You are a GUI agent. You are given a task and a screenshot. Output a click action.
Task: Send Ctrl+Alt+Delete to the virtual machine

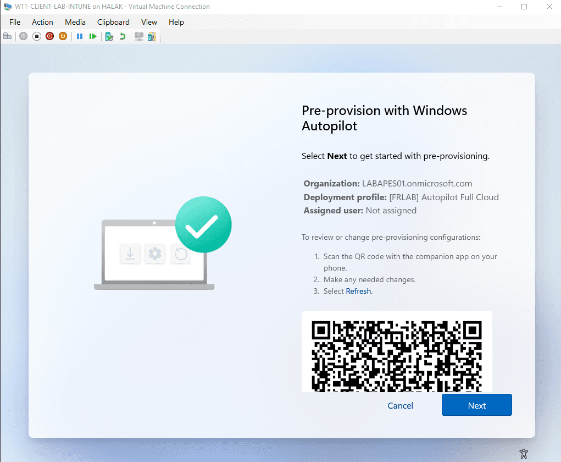coord(7,36)
